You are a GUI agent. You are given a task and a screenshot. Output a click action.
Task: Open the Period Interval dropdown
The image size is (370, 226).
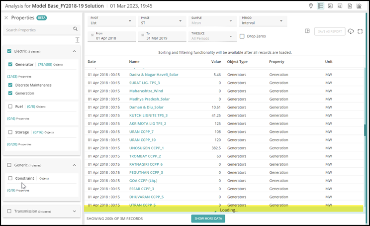point(262,21)
